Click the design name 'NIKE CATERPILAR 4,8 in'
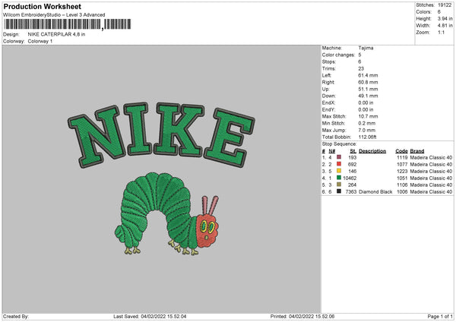The image size is (456, 322). click(x=56, y=34)
